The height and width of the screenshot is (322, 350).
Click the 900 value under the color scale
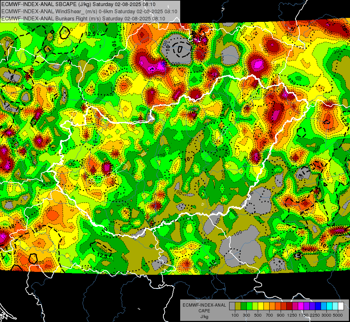281,315
